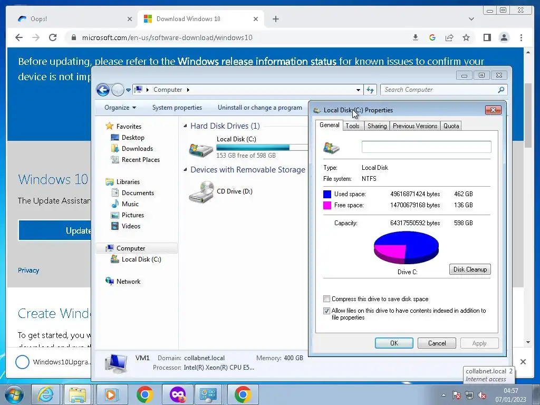Enable Compress this drive checkbox
Image resolution: width=540 pixels, height=405 pixels.
[326, 299]
